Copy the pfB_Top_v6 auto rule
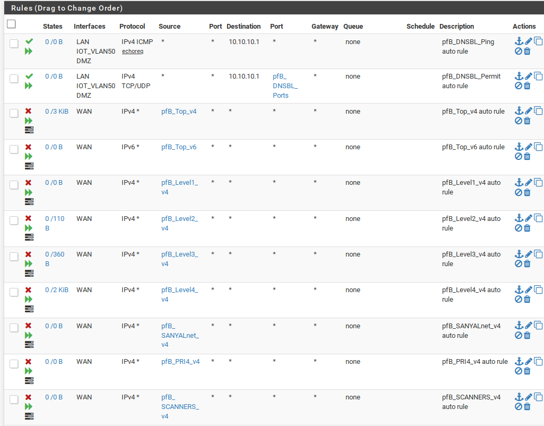 (538, 147)
